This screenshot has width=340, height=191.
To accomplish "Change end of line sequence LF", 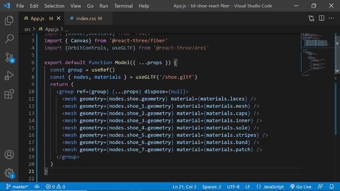I will point(248,187).
